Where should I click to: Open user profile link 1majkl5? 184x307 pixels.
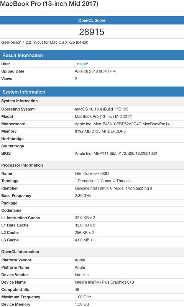82,64
